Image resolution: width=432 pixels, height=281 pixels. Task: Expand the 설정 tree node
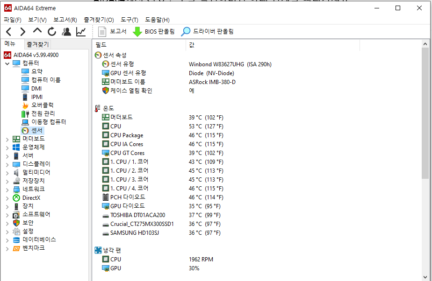click(x=7, y=232)
